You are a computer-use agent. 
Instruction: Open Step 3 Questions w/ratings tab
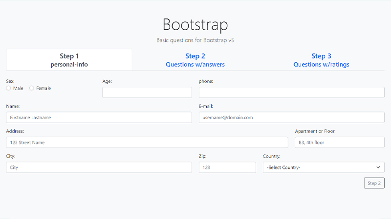321,60
